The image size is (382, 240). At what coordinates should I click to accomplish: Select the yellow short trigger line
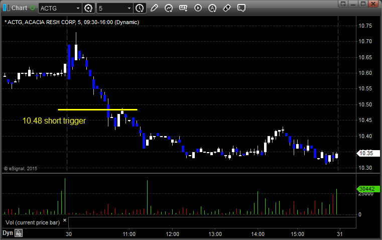point(97,109)
